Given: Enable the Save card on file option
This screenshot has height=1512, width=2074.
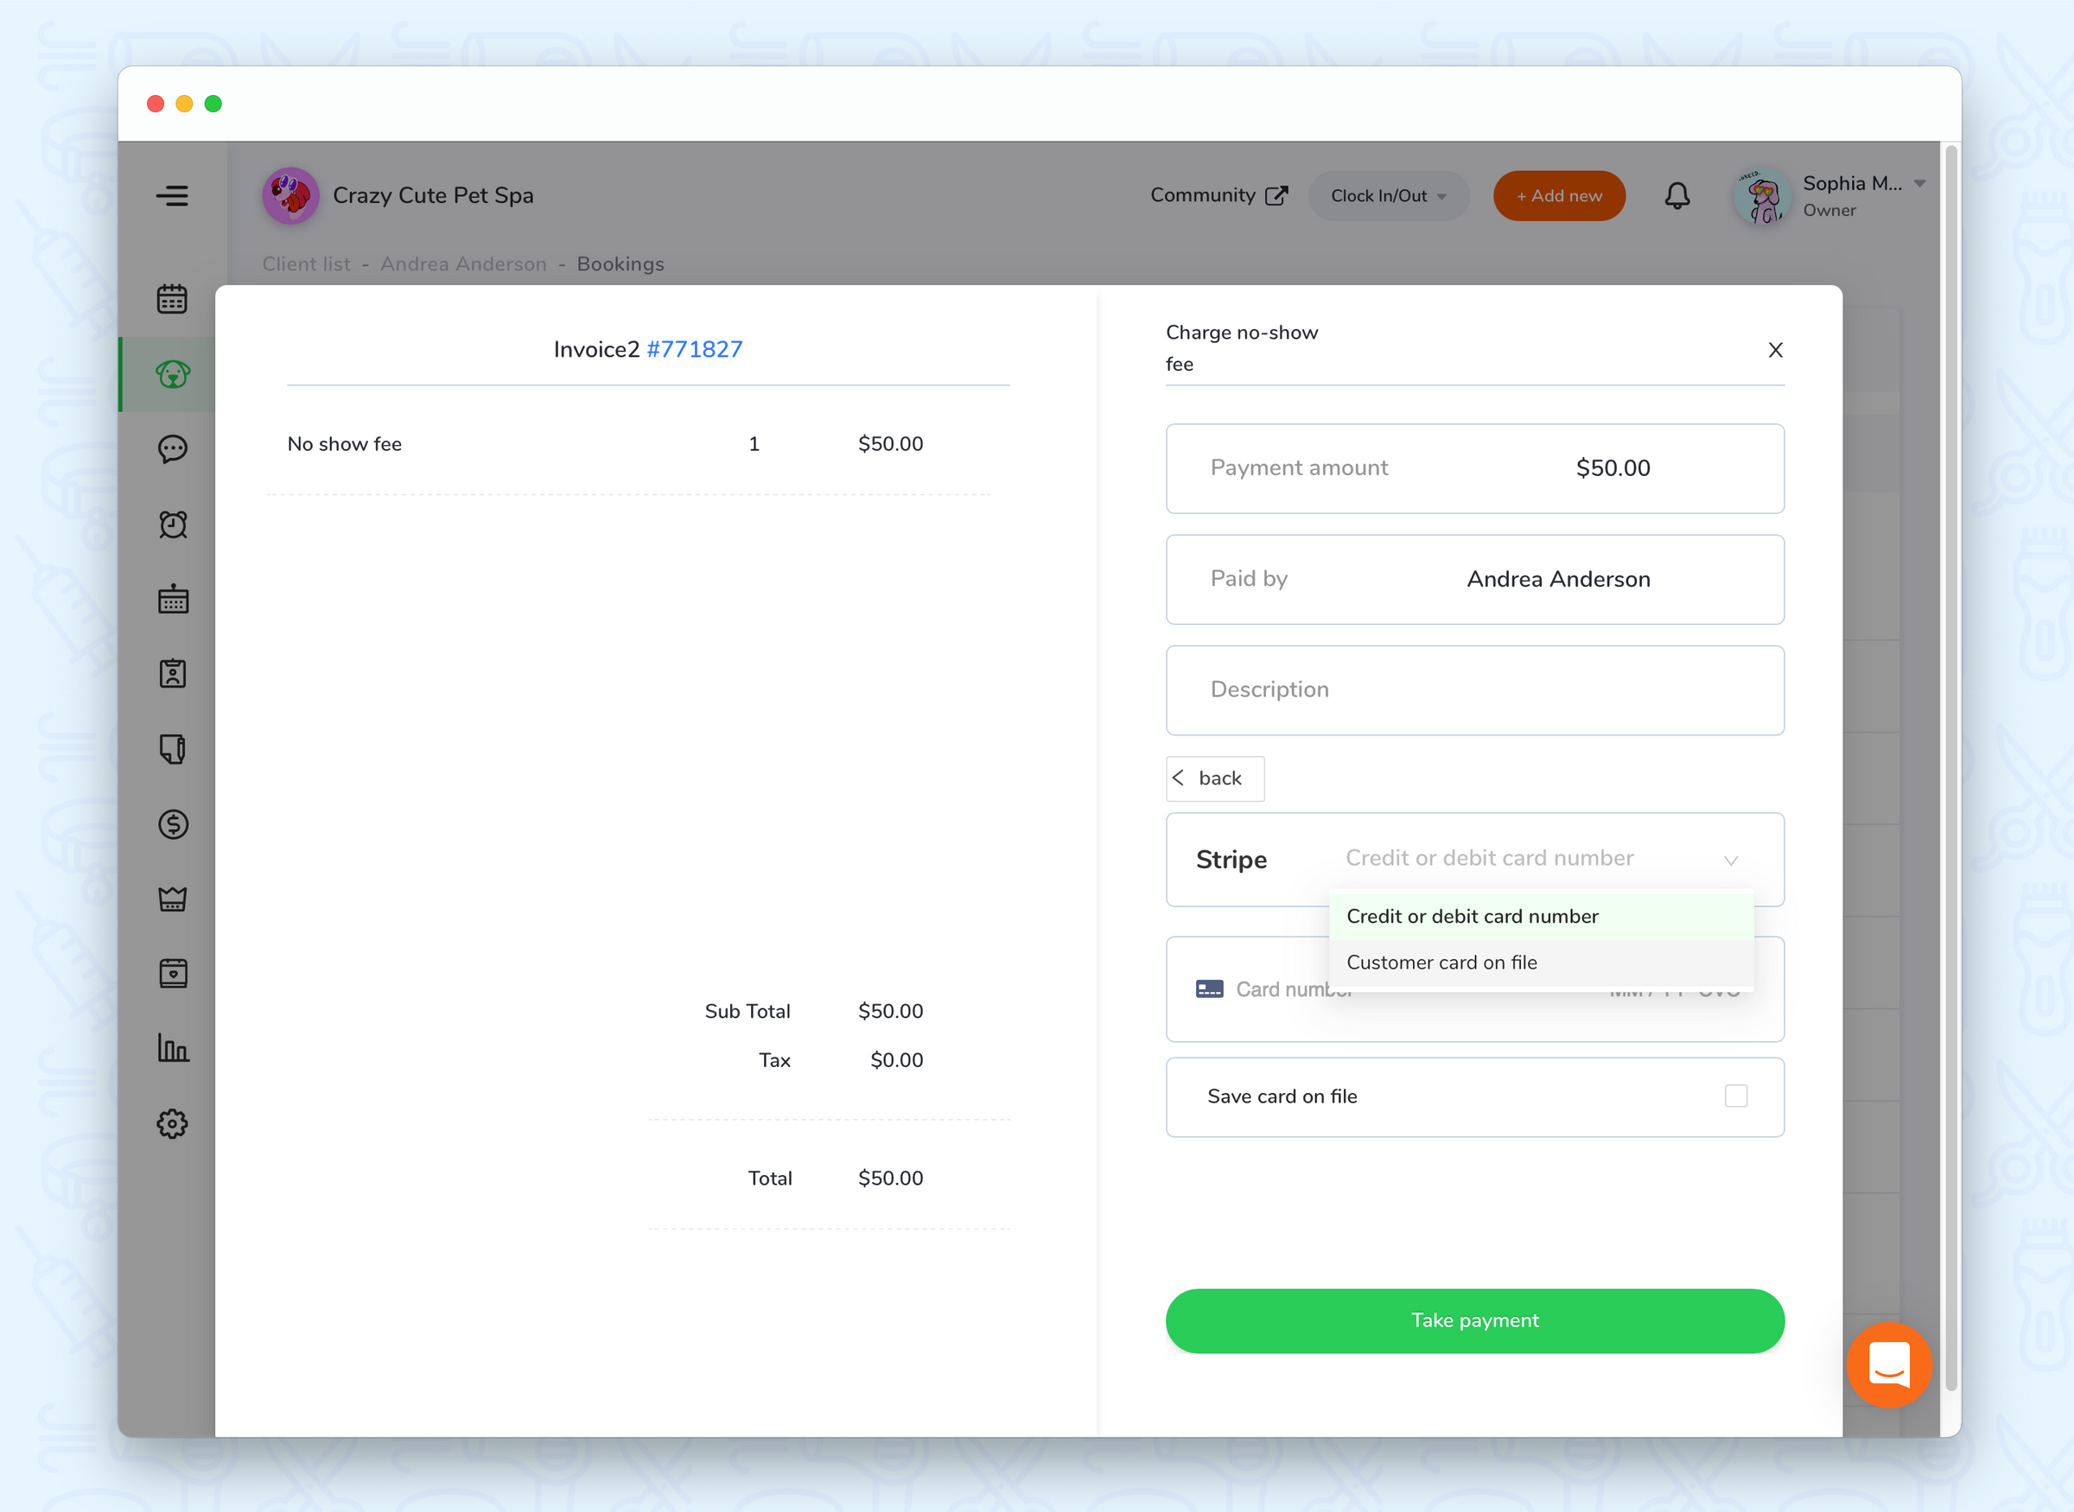Looking at the screenshot, I should [1738, 1096].
